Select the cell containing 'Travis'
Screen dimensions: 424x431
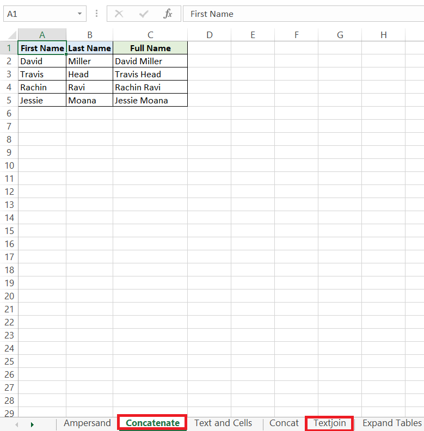click(x=42, y=74)
